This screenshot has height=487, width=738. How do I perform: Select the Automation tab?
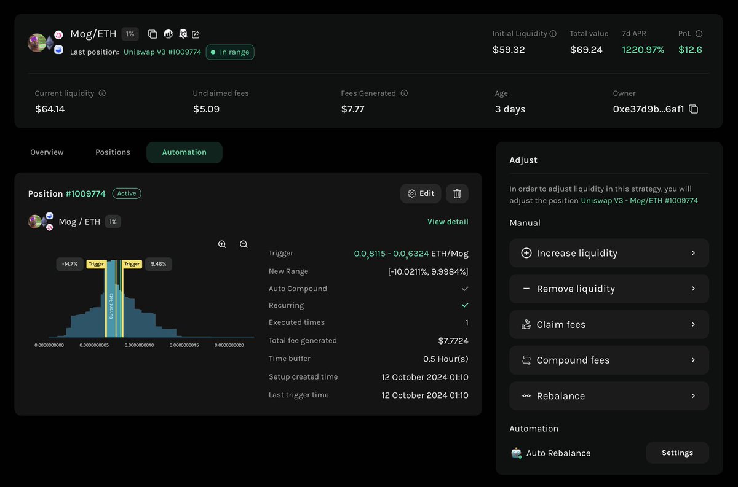(184, 152)
